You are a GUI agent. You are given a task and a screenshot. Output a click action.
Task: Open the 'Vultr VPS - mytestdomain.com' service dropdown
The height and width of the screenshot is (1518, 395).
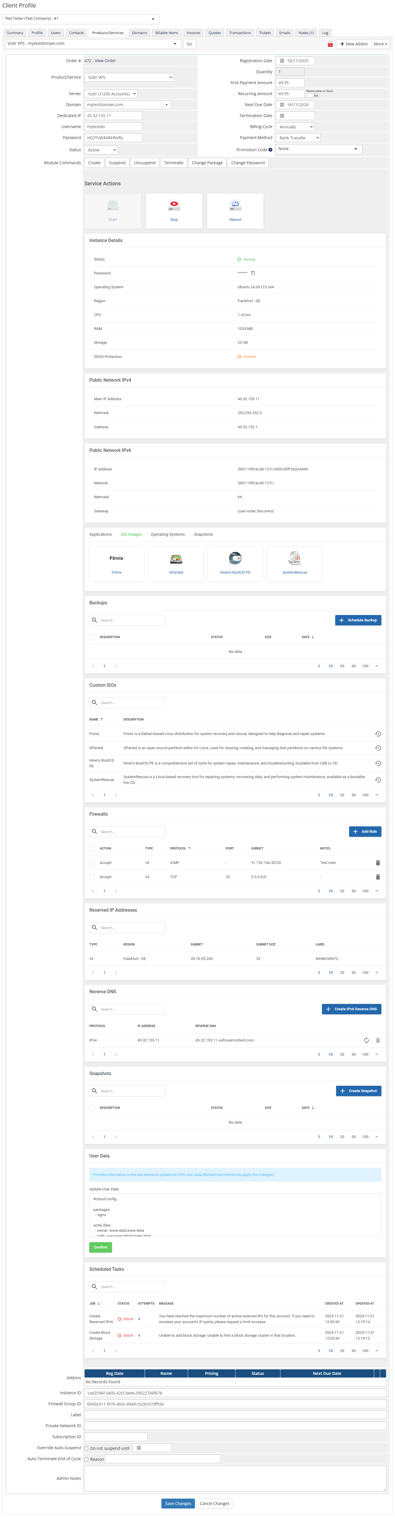(92, 44)
